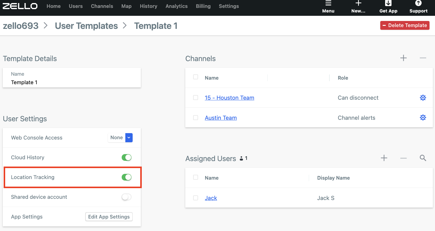Click the New... plus icon
This screenshot has width=435, height=231.
point(358,3)
